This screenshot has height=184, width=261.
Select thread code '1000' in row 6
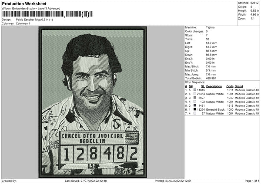point(230,110)
